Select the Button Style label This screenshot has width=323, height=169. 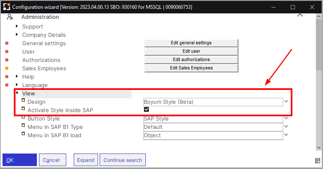[44, 119]
